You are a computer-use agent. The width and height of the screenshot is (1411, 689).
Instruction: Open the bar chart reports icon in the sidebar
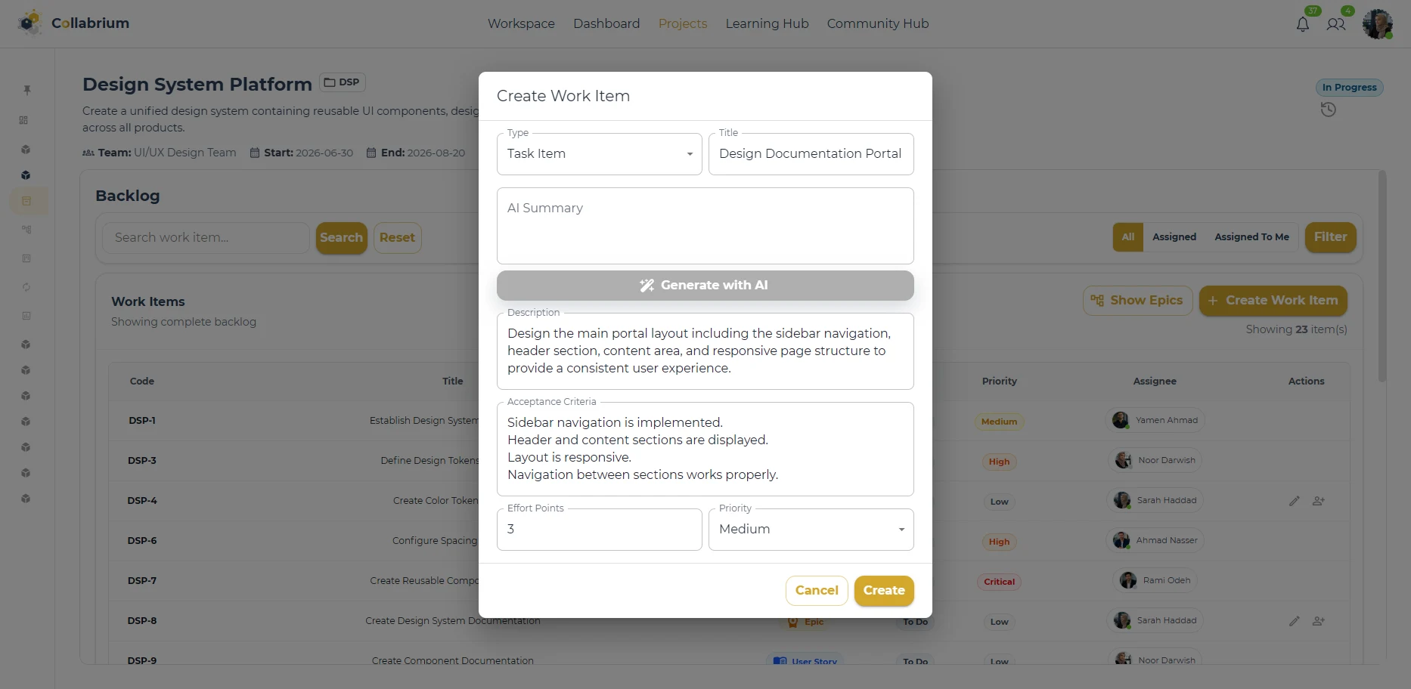26,316
